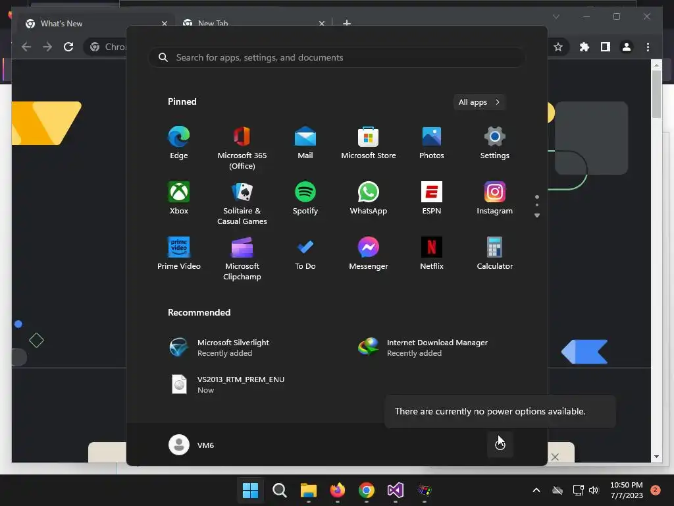Close the What's New tab
Screen dimensions: 674x506
click(164, 23)
